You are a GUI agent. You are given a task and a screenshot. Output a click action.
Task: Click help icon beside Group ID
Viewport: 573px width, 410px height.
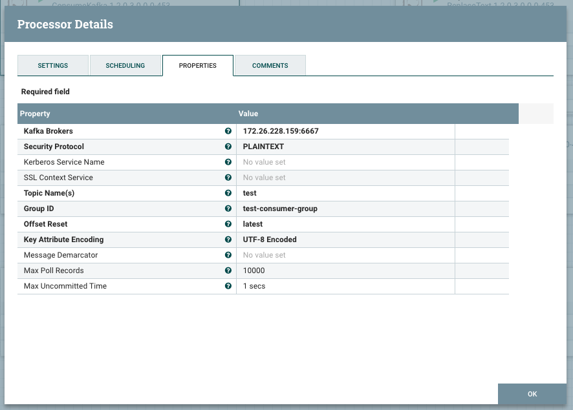click(228, 209)
